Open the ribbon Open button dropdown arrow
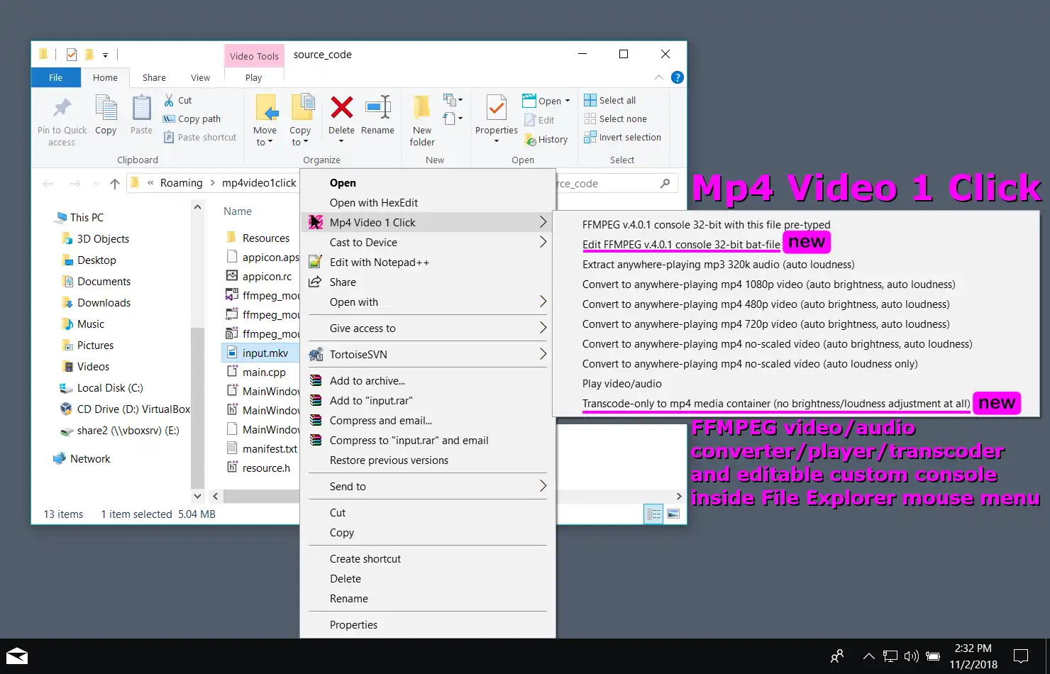This screenshot has width=1050, height=674. click(568, 101)
